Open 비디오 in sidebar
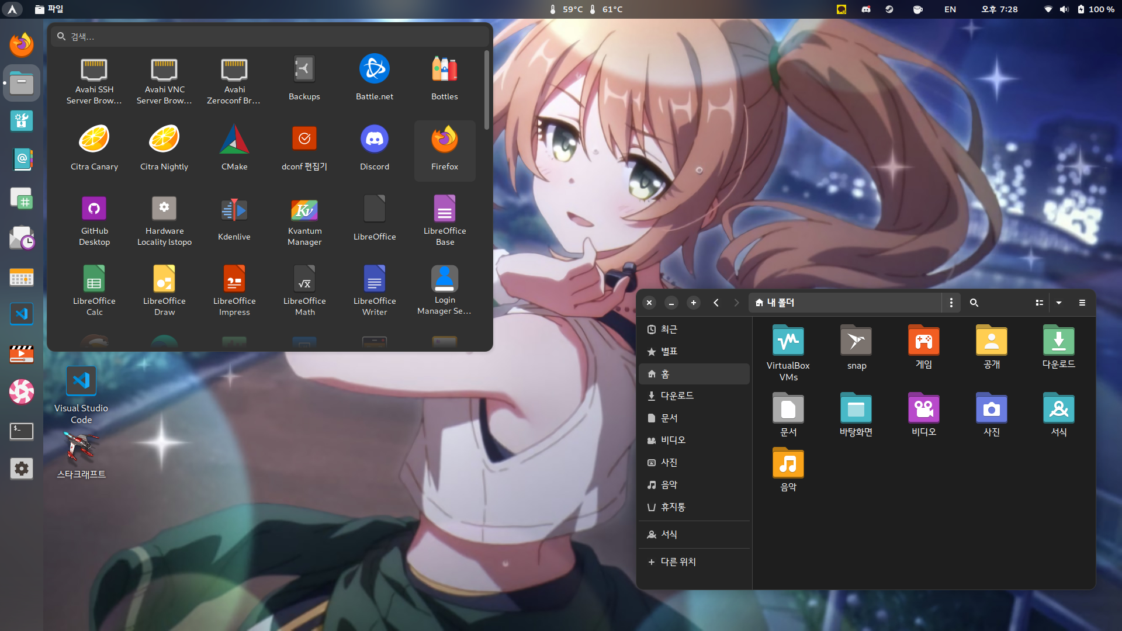1122x631 pixels. [x=694, y=441]
